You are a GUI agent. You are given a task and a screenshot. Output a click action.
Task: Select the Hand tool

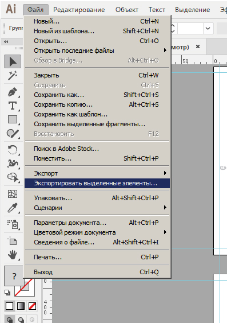(x=13, y=255)
